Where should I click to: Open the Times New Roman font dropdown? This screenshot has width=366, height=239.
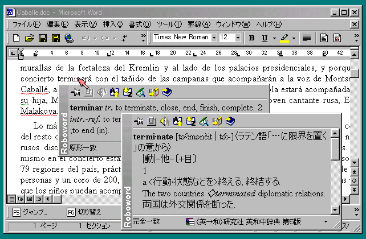214,38
